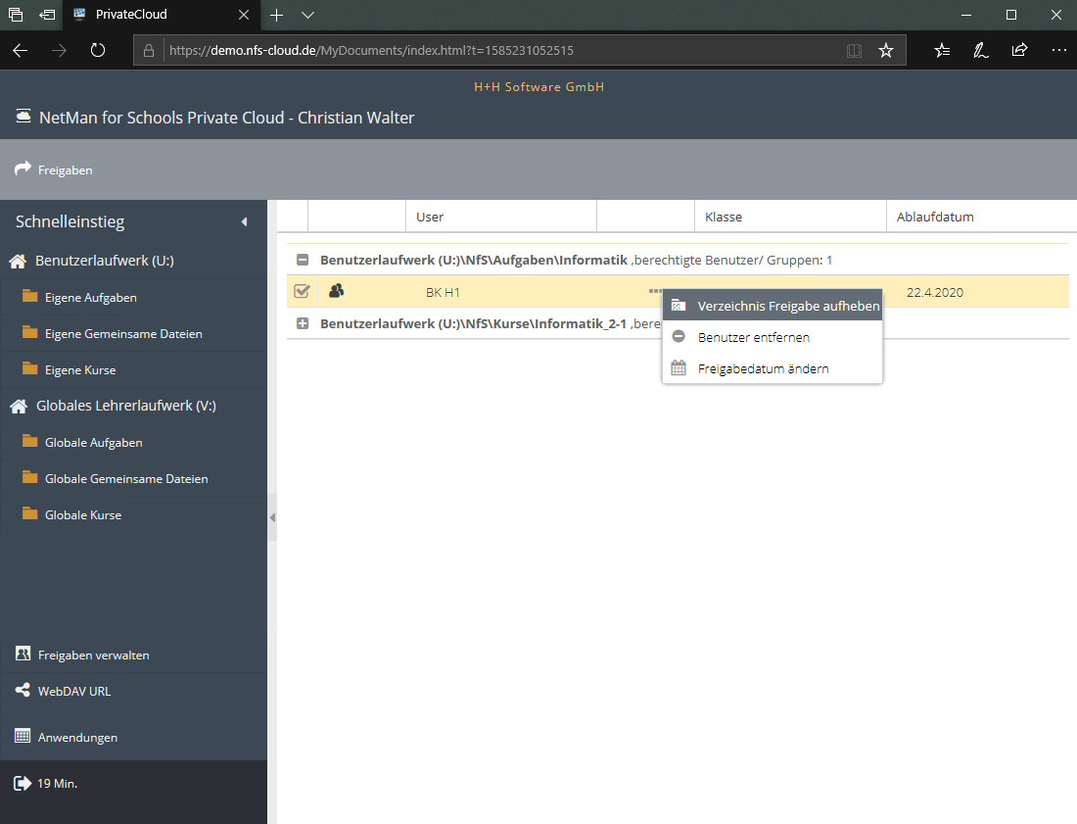
Task: Open the favorites hub icon
Action: (942, 50)
